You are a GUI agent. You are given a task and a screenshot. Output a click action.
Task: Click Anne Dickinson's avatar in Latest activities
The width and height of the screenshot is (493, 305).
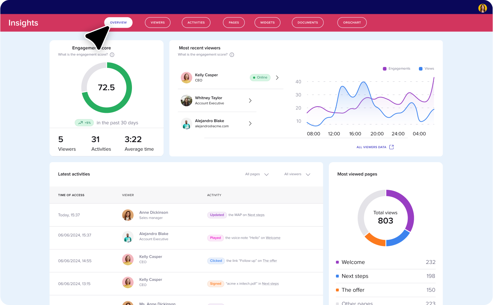[128, 215]
